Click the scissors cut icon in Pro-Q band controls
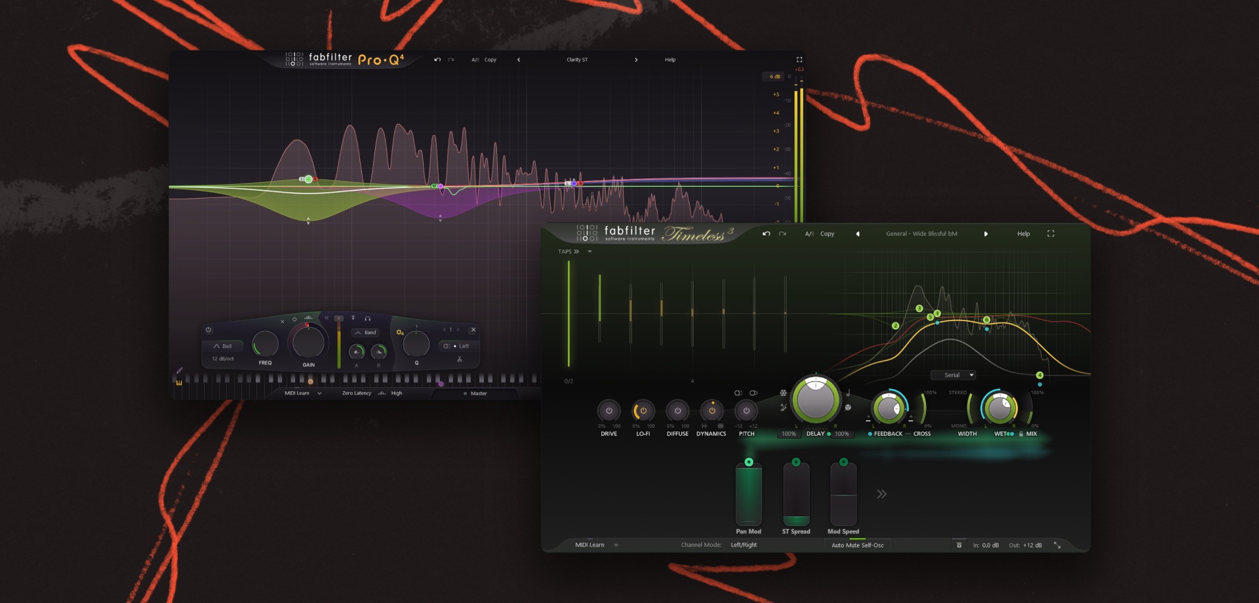Screen dimensions: 1259x603 459,359
